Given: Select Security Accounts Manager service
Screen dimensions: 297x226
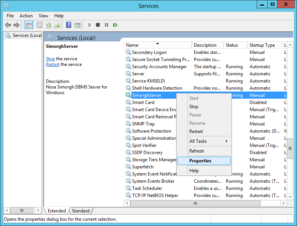Looking at the screenshot, I should (x=206, y=67).
